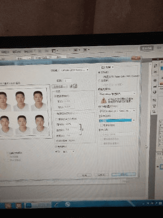Open the History panel icon in right dock
163x218 pixels.
tap(155, 66)
